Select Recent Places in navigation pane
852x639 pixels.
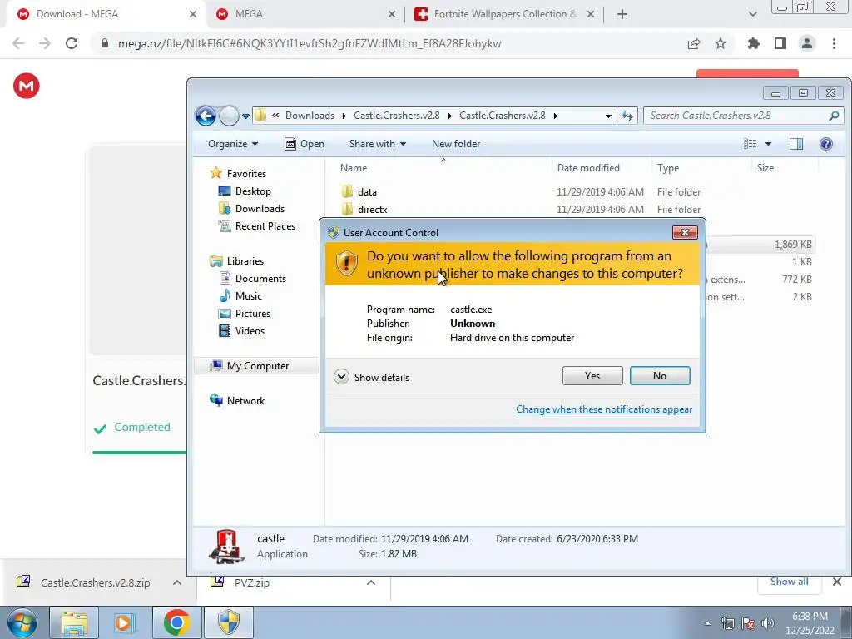pyautogui.click(x=265, y=226)
